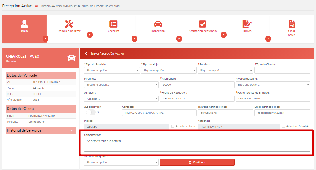The image size is (316, 170).
Task: Expand the Nivel de gasolina dropdown
Action: (x=273, y=84)
